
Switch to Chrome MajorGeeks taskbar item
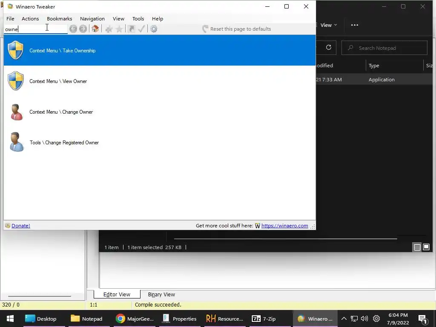[135, 318]
